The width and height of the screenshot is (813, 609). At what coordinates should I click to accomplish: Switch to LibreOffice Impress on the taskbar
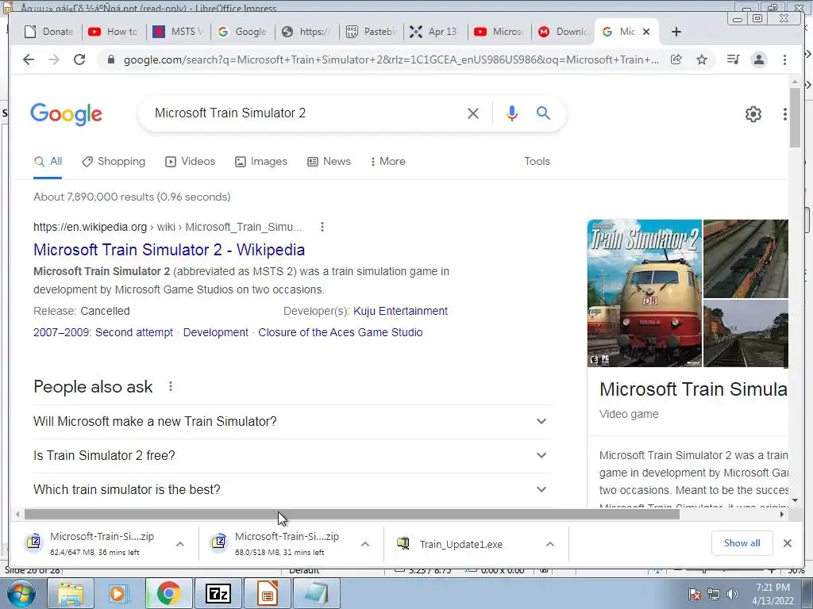pyautogui.click(x=267, y=593)
